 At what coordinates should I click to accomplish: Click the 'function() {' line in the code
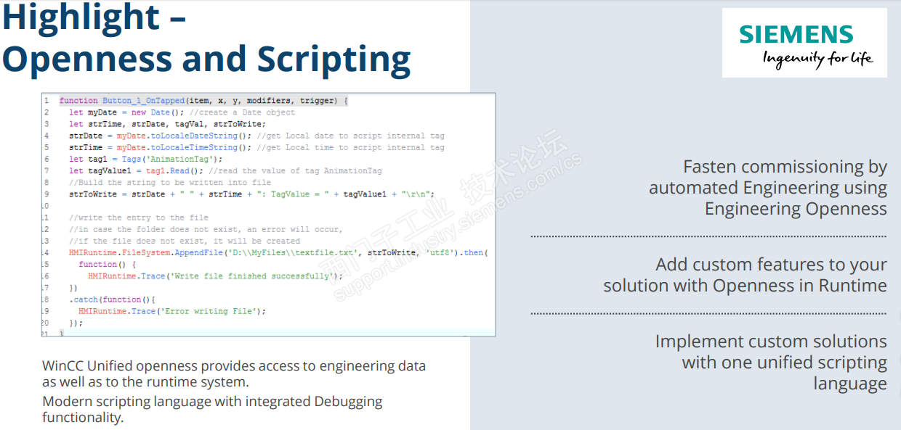108,264
